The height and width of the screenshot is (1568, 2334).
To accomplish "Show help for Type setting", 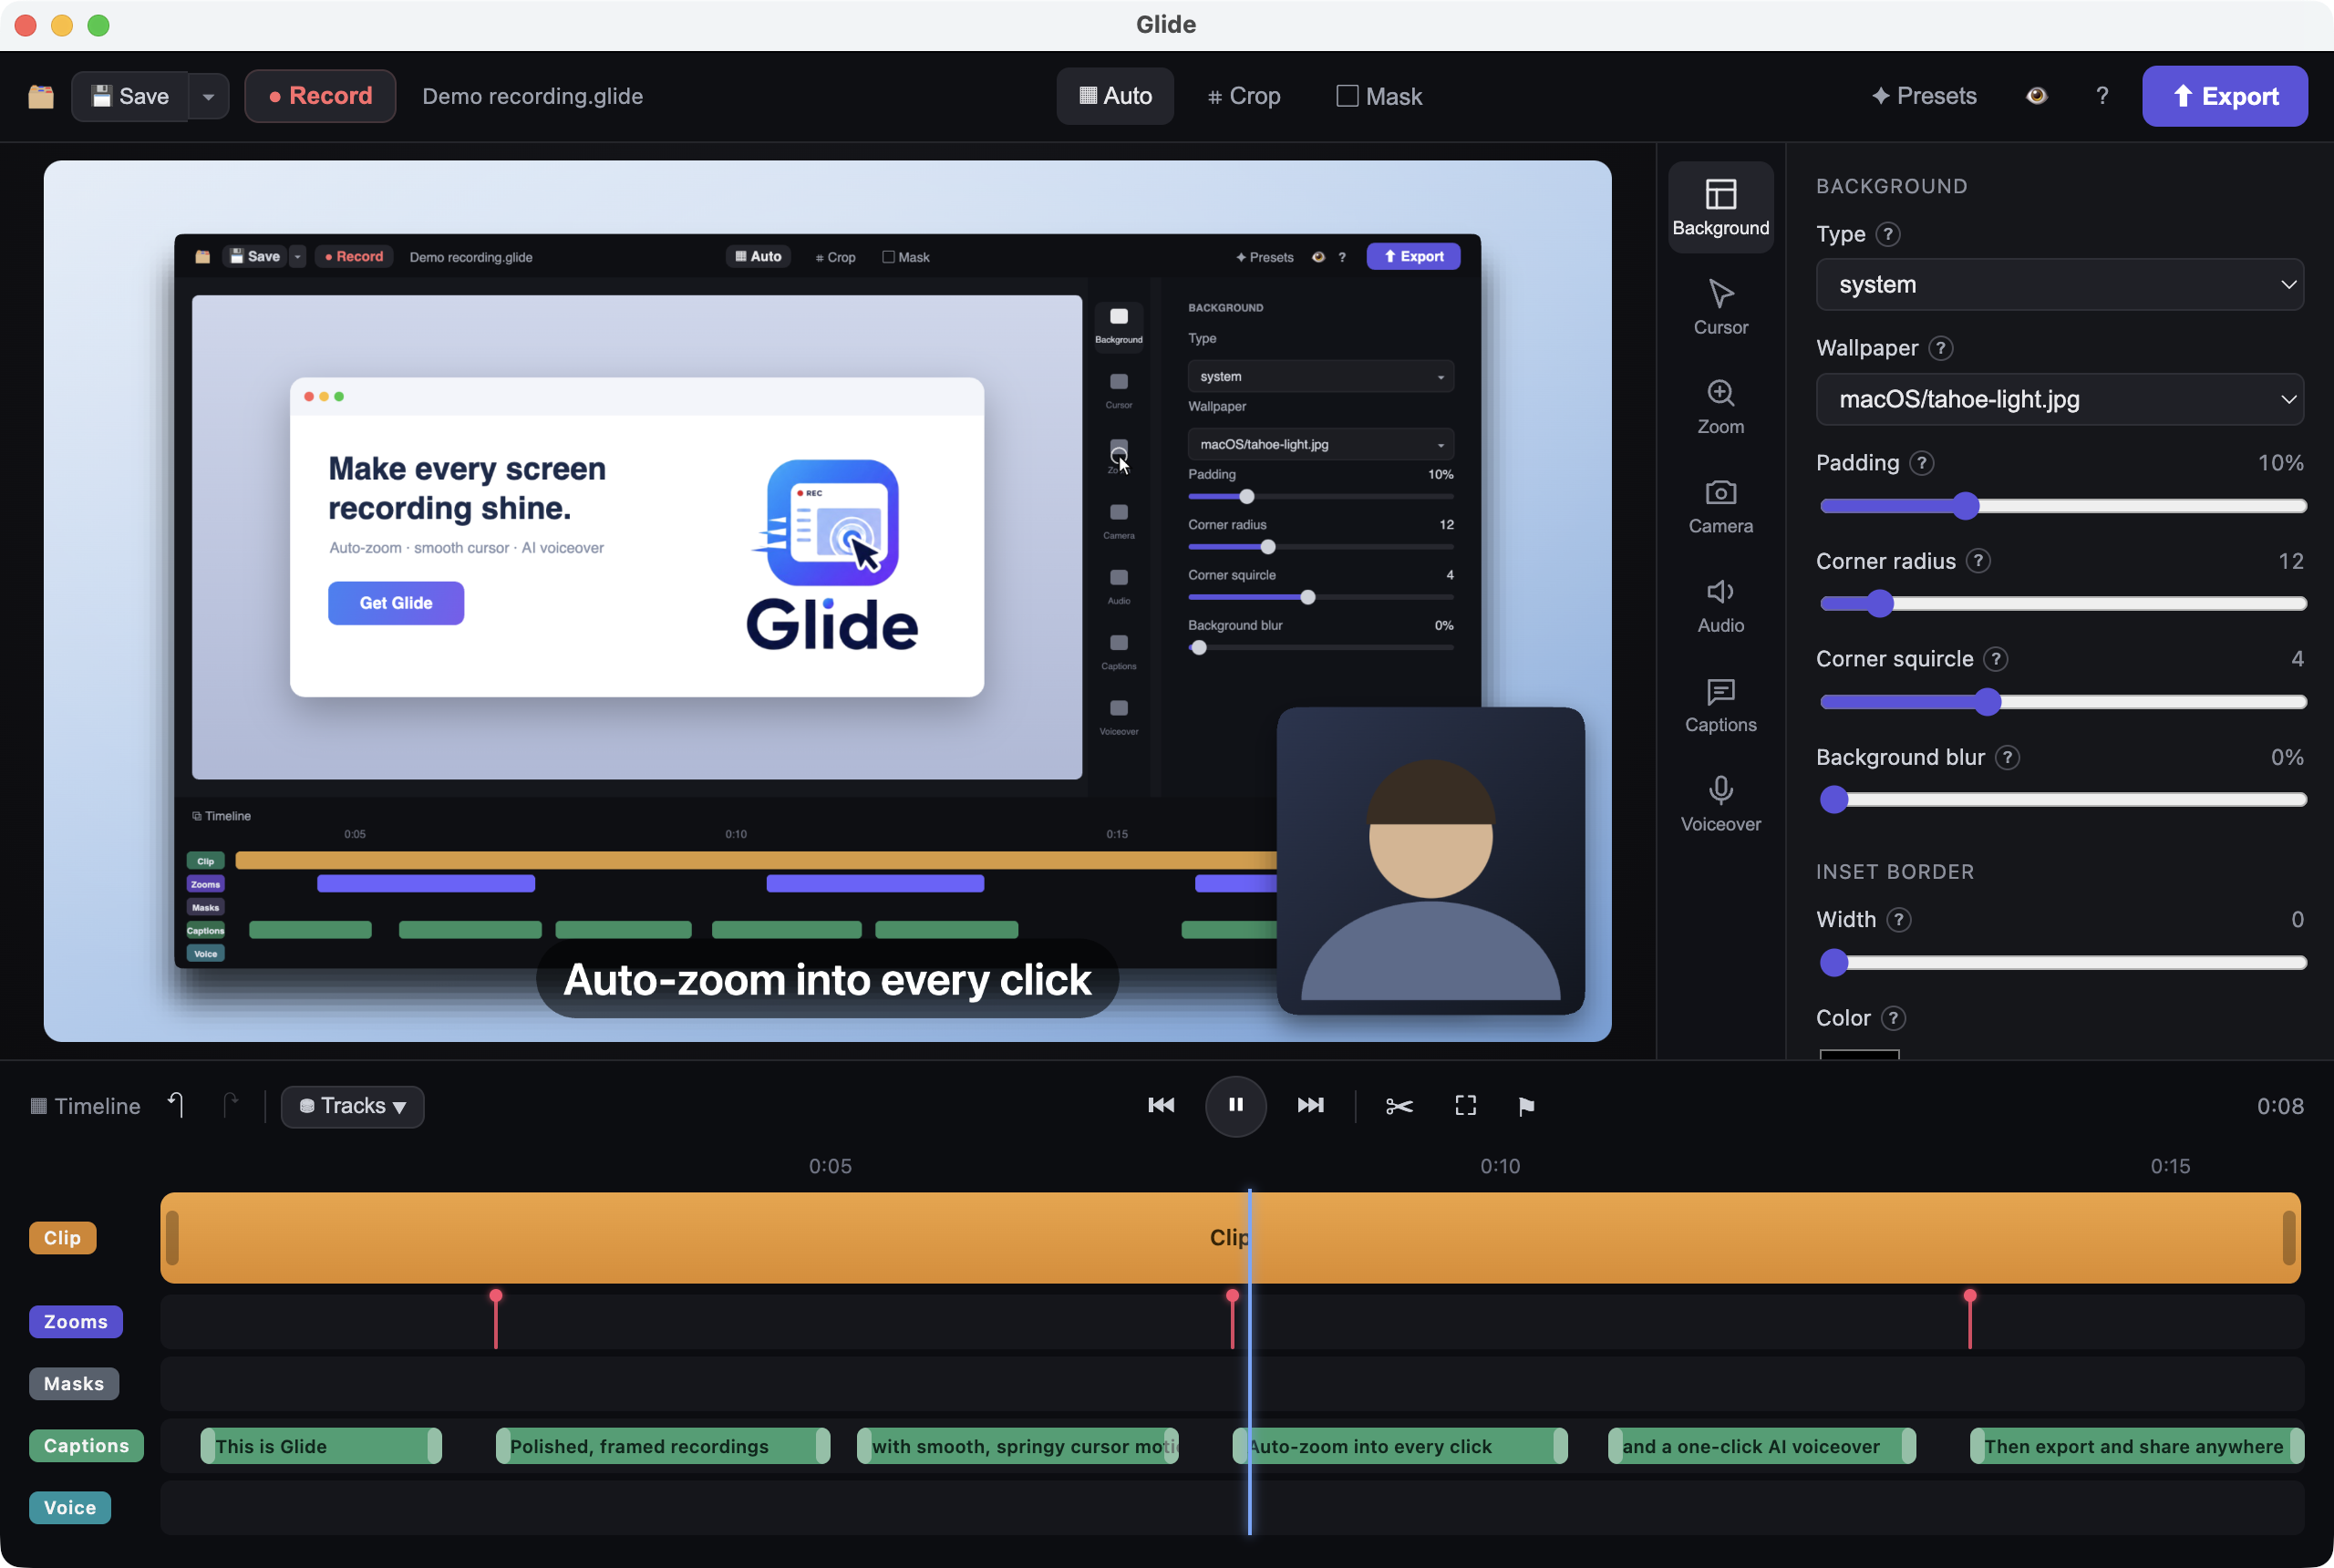I will [x=1888, y=234].
